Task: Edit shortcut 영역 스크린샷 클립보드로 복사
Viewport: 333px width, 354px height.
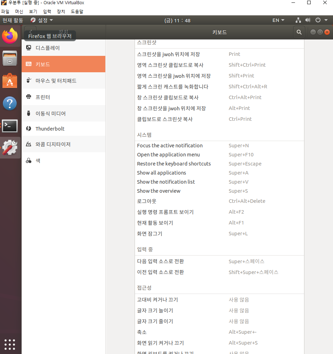Action: (219, 65)
